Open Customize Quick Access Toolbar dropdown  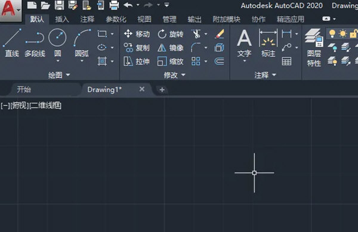tap(166, 5)
